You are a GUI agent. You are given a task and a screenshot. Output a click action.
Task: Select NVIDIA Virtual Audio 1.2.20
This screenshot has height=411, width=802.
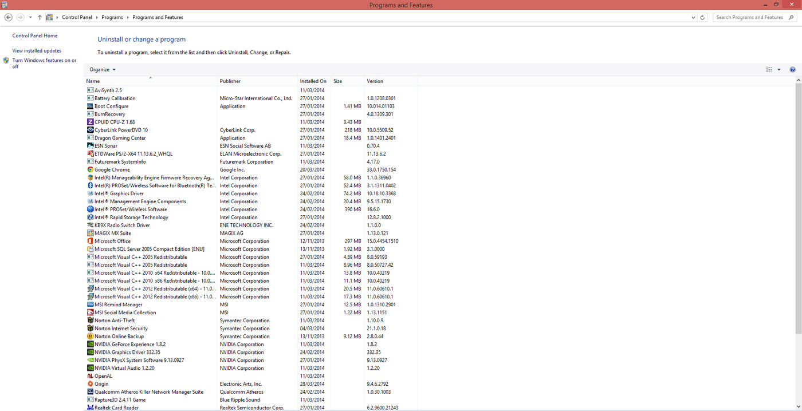click(x=251, y=368)
